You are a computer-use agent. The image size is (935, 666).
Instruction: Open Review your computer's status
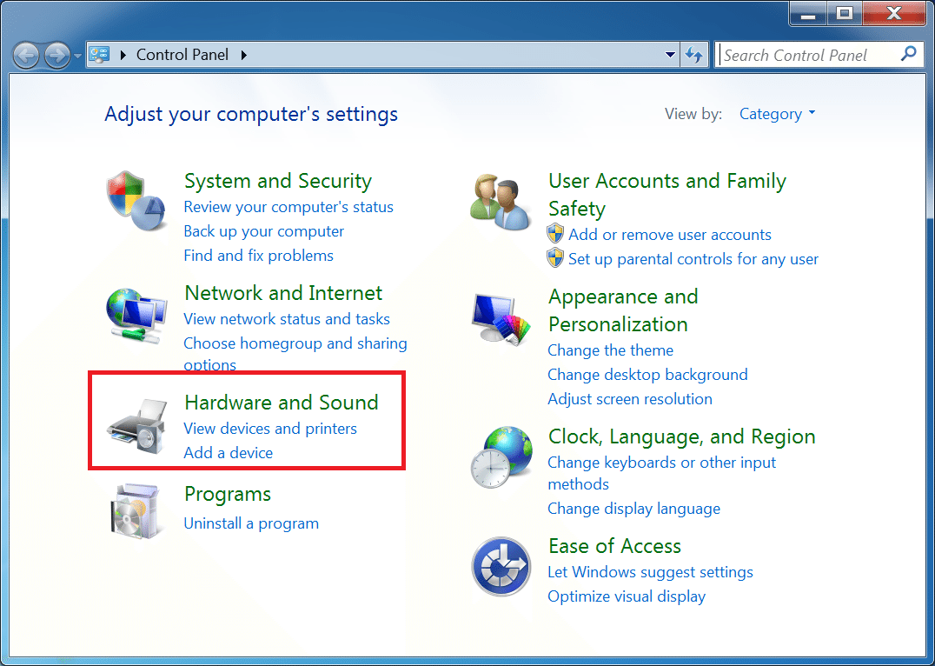click(x=288, y=207)
